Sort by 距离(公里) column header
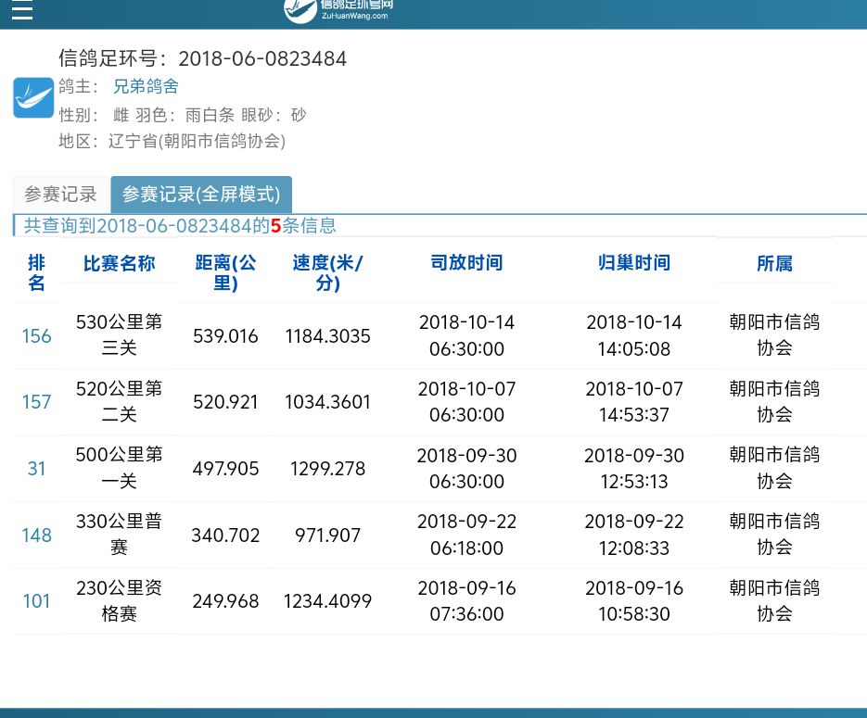The height and width of the screenshot is (718, 867). (x=225, y=272)
